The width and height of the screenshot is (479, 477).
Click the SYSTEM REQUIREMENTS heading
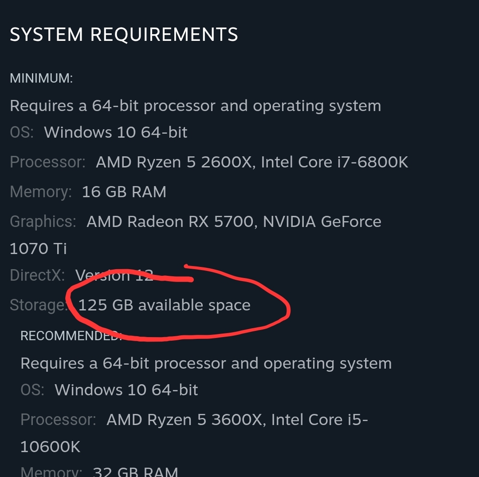click(x=124, y=34)
